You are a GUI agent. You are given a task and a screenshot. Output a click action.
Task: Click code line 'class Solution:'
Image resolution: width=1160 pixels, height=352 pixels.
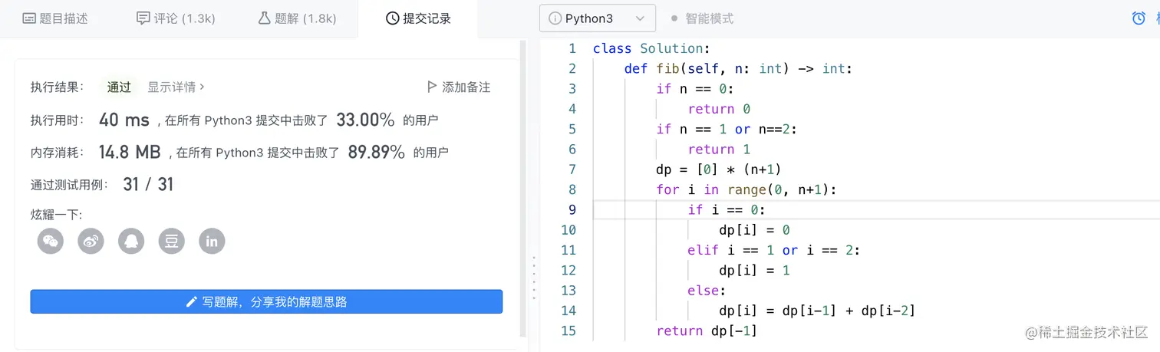pos(651,48)
